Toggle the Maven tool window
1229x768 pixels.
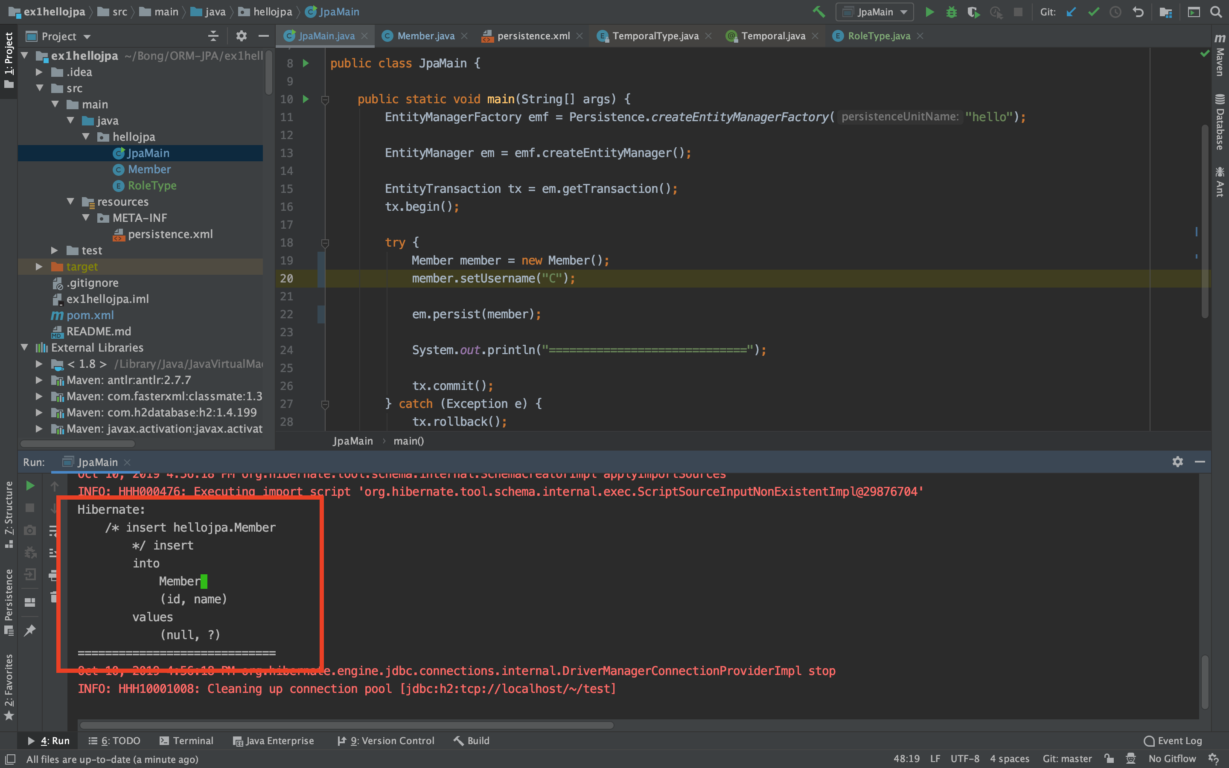tap(1220, 56)
